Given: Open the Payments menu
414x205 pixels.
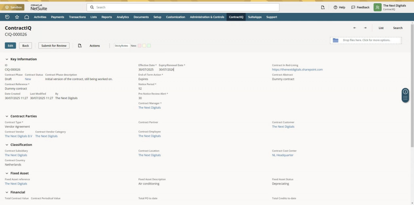Looking at the screenshot, I should [x=57, y=17].
